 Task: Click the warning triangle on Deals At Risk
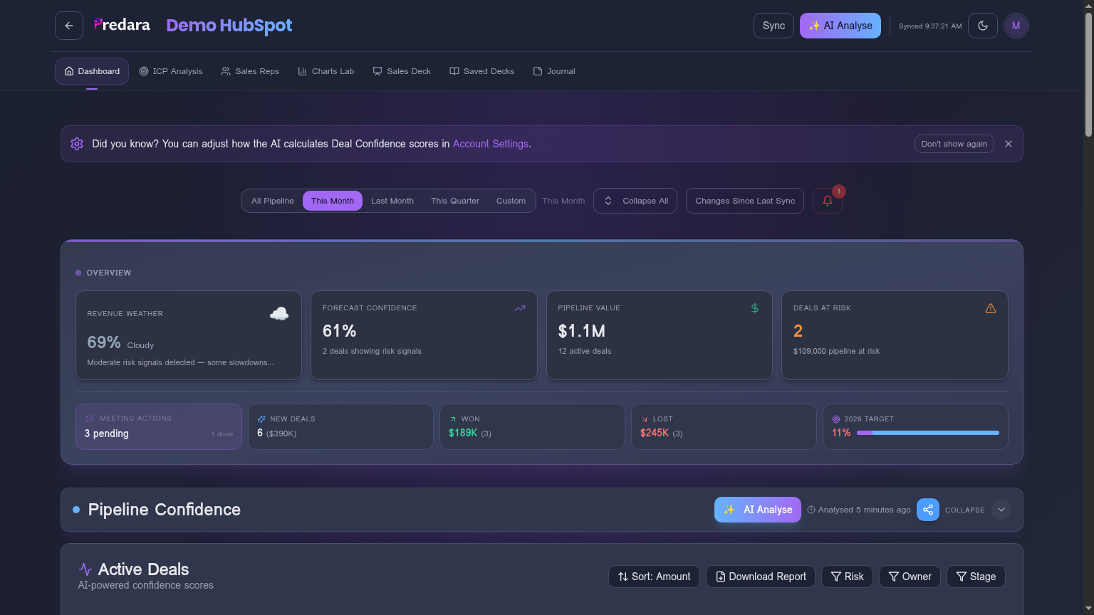pos(991,308)
